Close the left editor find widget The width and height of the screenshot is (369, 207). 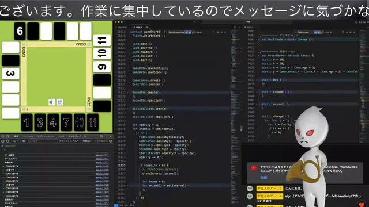click(225, 32)
